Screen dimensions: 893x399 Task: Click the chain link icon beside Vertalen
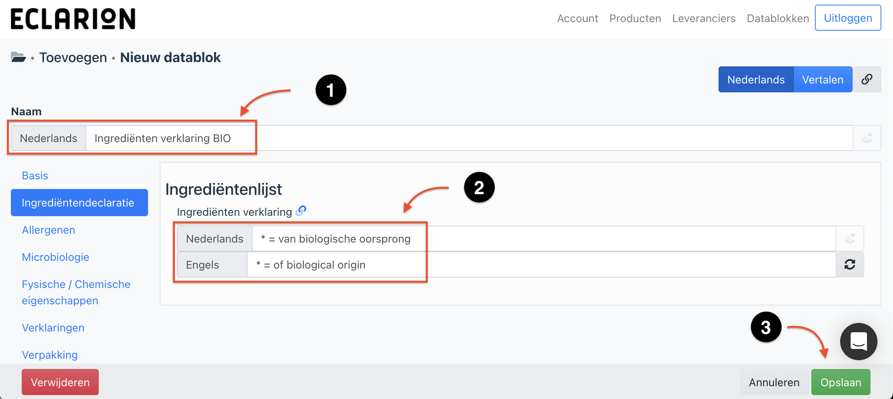867,80
